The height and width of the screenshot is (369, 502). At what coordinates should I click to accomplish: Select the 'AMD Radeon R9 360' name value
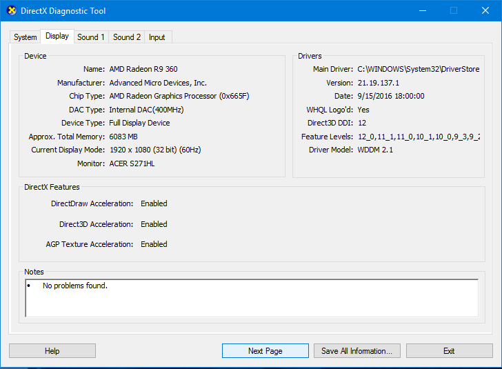143,69
